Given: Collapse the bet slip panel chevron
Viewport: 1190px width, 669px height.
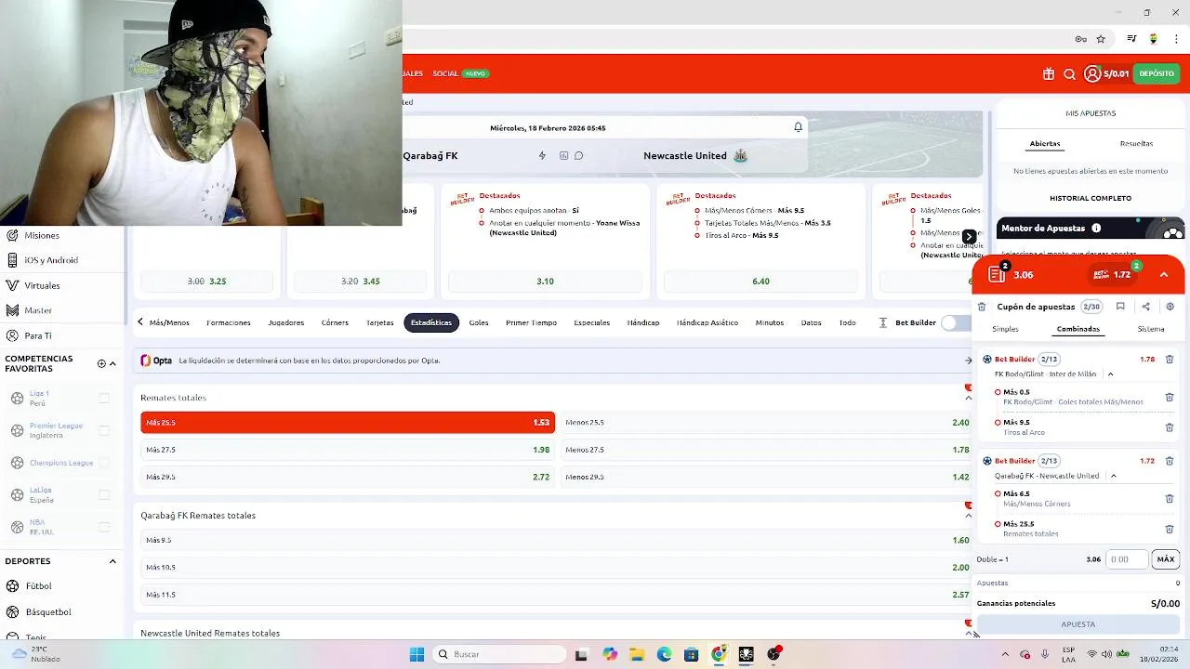Looking at the screenshot, I should (1164, 275).
